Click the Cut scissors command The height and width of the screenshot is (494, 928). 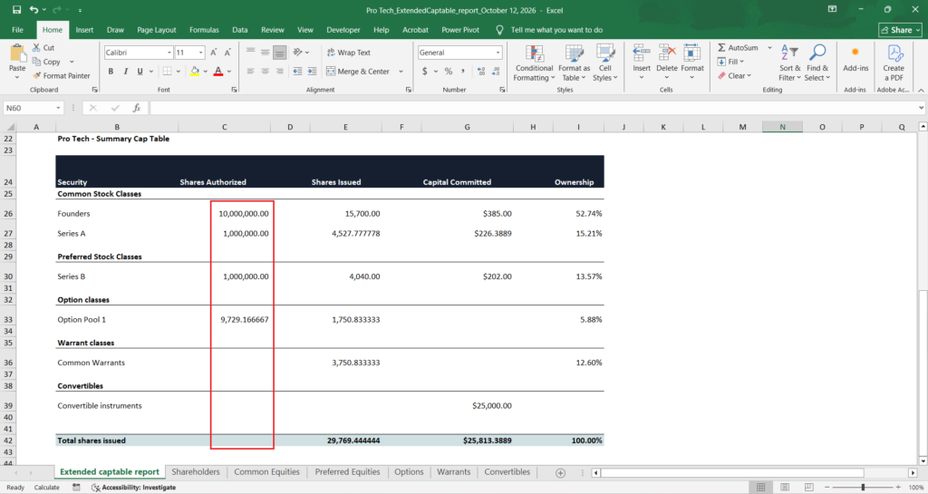coord(43,47)
